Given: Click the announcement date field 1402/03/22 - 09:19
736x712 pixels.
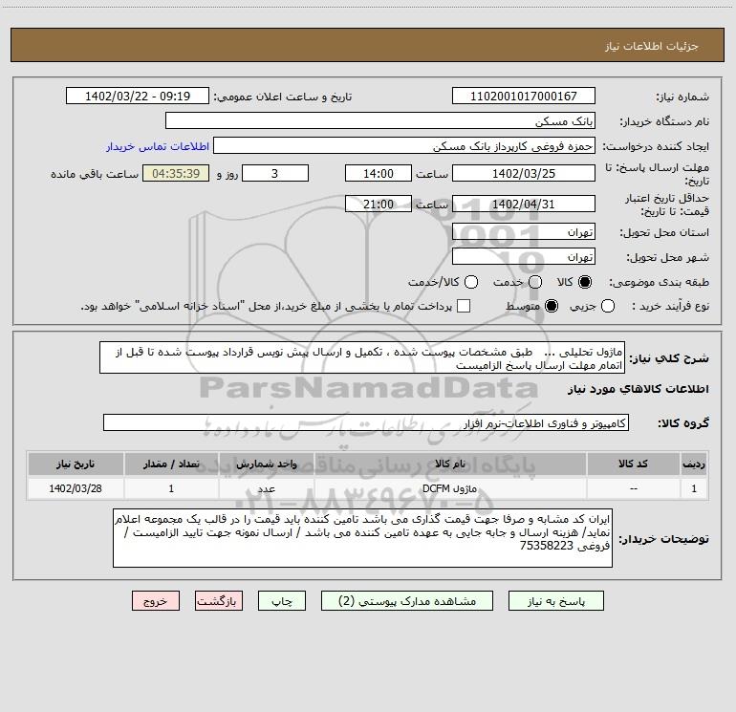Looking at the screenshot, I should coord(138,97).
